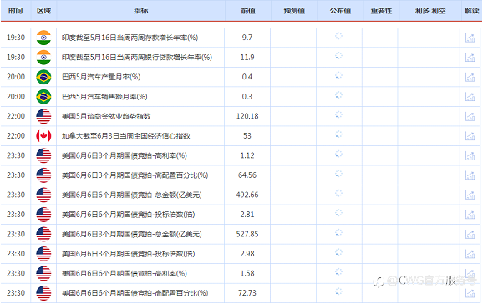
Task: Click the 解读 column header
Action: click(472, 11)
